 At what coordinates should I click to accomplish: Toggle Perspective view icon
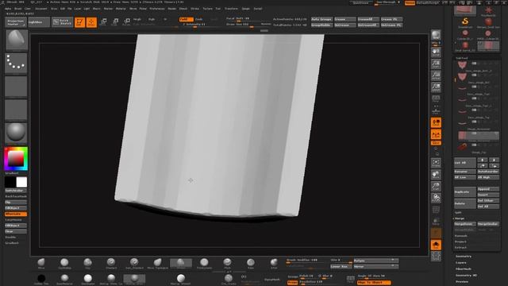point(436,99)
